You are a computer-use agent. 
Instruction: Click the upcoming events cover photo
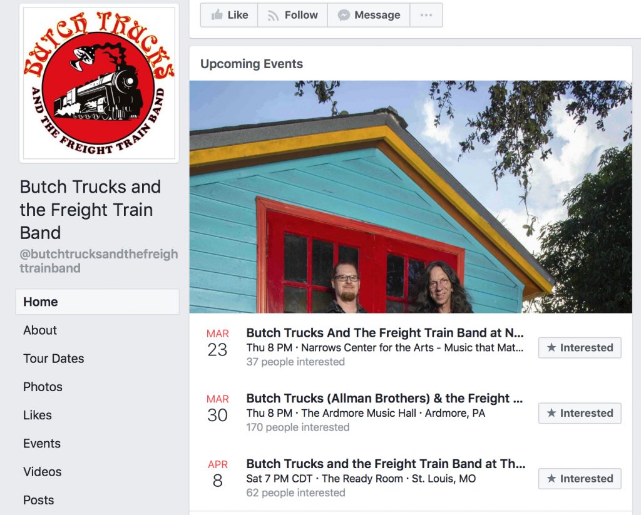[411, 196]
